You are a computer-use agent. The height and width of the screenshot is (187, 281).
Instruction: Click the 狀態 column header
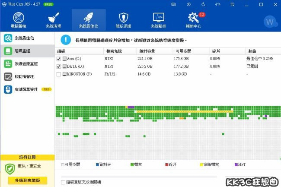[263, 51]
